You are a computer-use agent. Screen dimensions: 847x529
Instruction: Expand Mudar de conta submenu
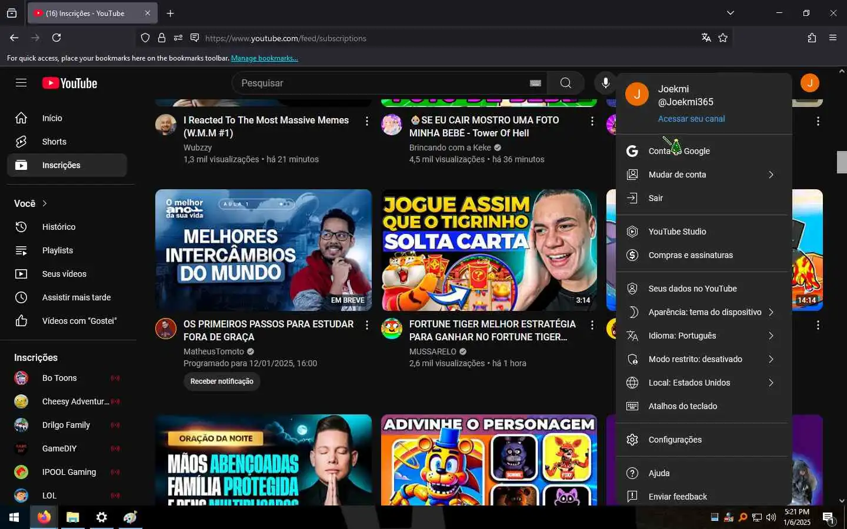(701, 175)
